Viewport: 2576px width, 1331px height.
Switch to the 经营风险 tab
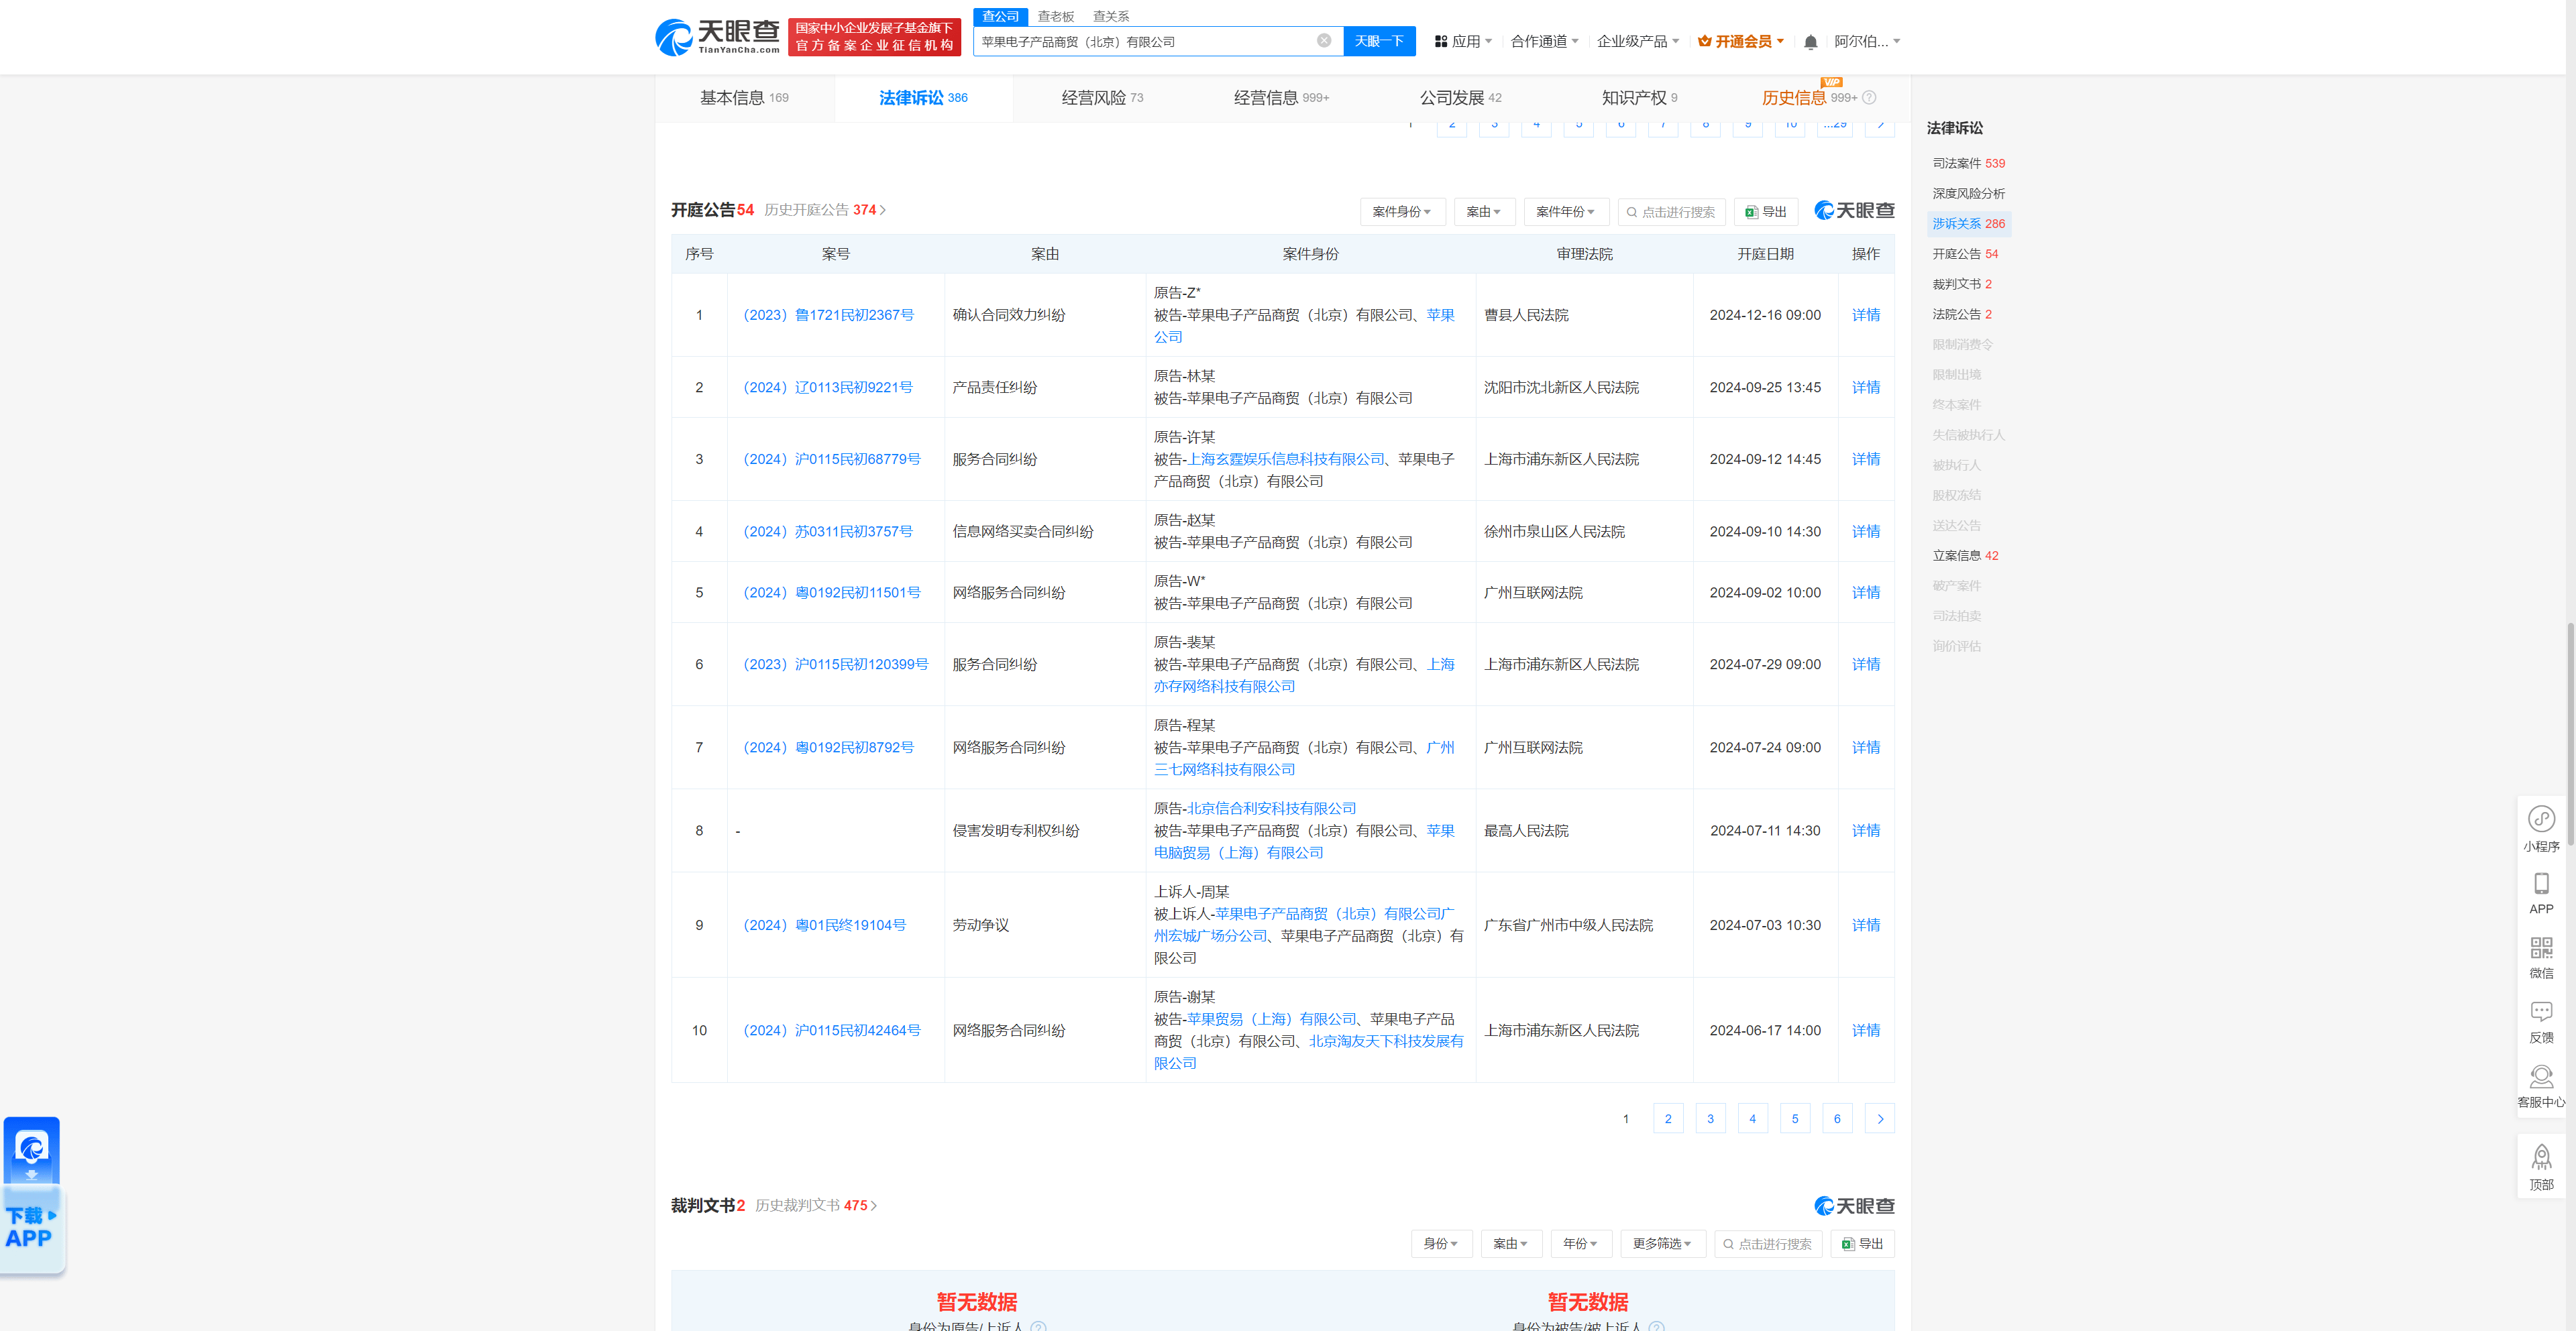click(1102, 98)
